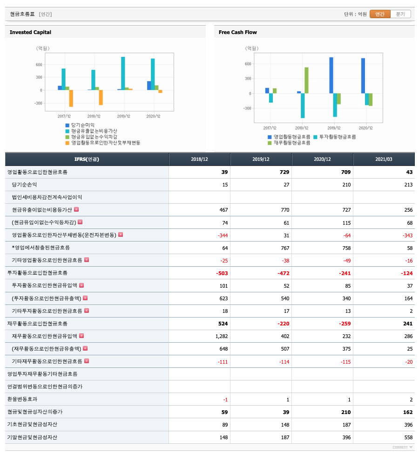Select the 2018/12 column header
The width and height of the screenshot is (419, 456).
pos(199,159)
